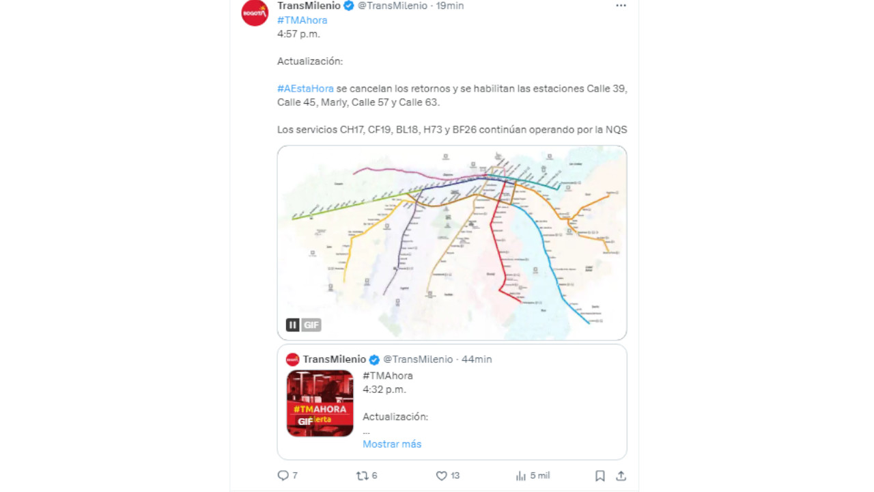874x492 pixels.
Task: Pause the route map GIF
Action: (293, 325)
